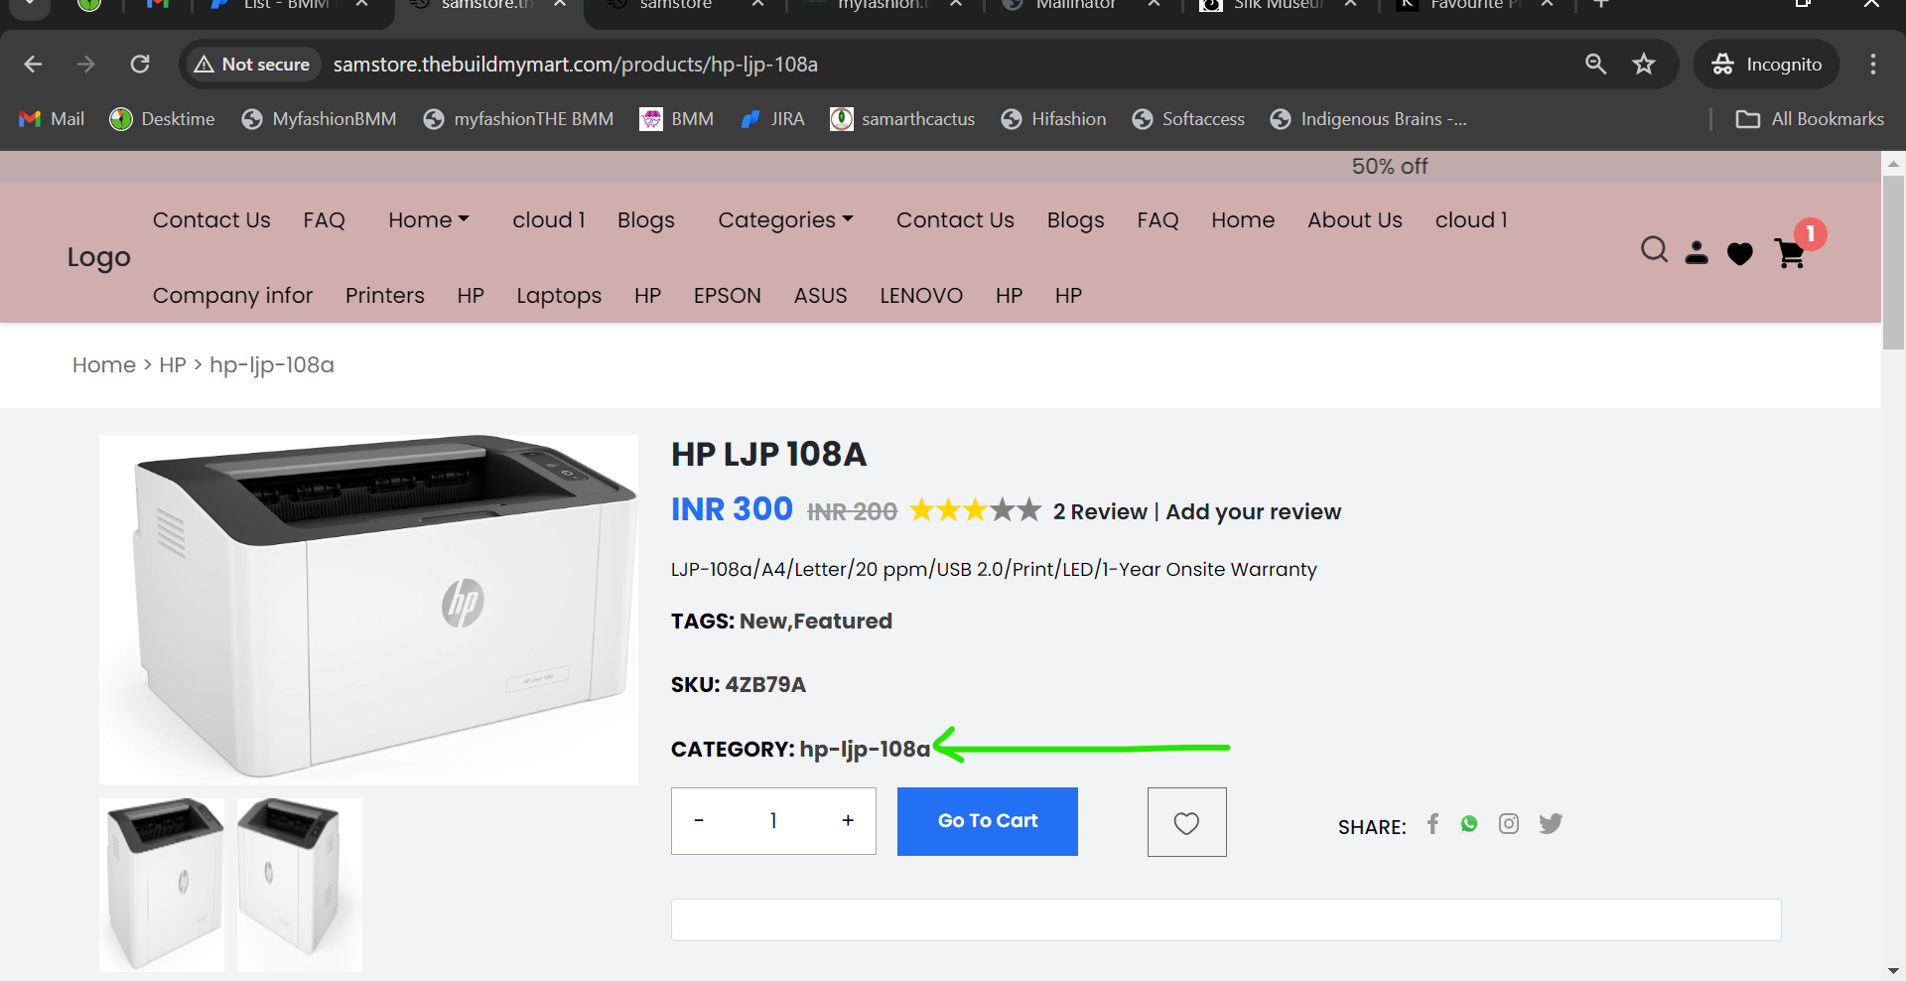Click the TAGS: New,Featured text

tap(781, 622)
